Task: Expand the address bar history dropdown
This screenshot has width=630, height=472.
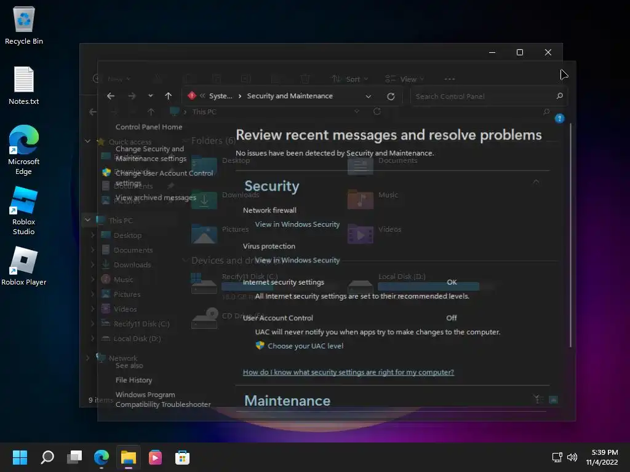Action: click(x=368, y=96)
